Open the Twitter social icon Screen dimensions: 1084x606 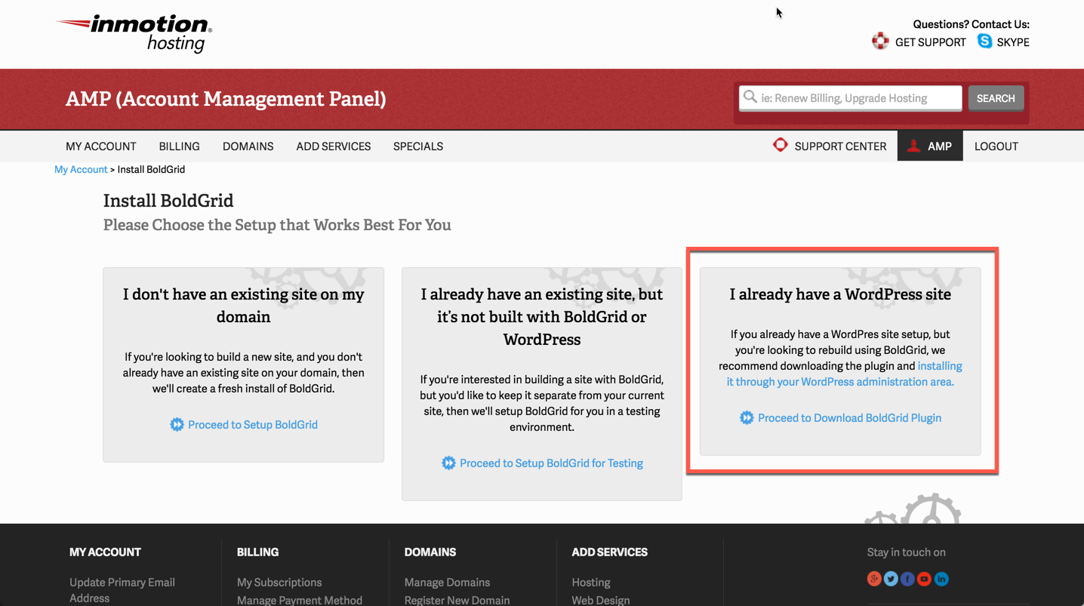891,579
